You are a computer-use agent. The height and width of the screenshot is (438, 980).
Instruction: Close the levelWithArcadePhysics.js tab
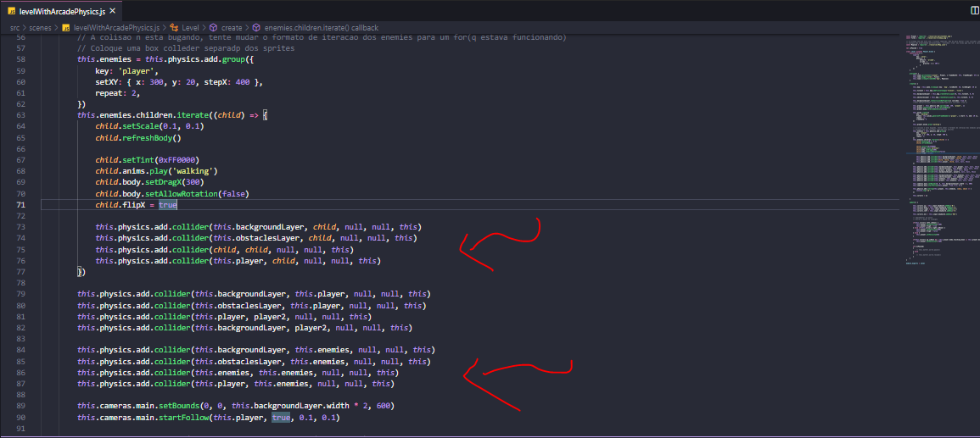click(x=112, y=11)
